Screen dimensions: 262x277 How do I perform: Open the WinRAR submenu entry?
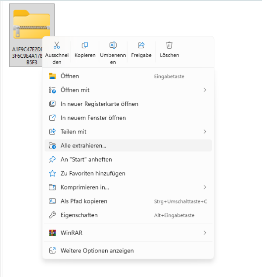128,233
